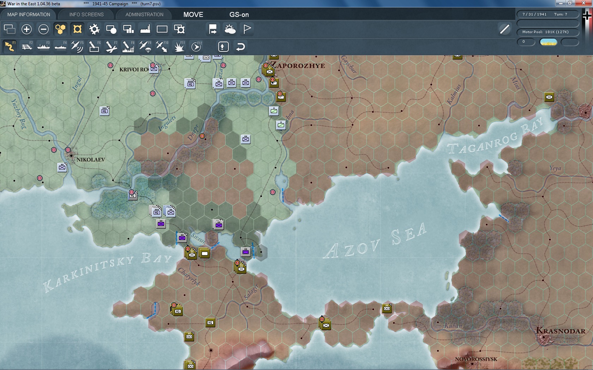Click the rectangle-with-circle toolbar icon
593x370 pixels.
(111, 29)
